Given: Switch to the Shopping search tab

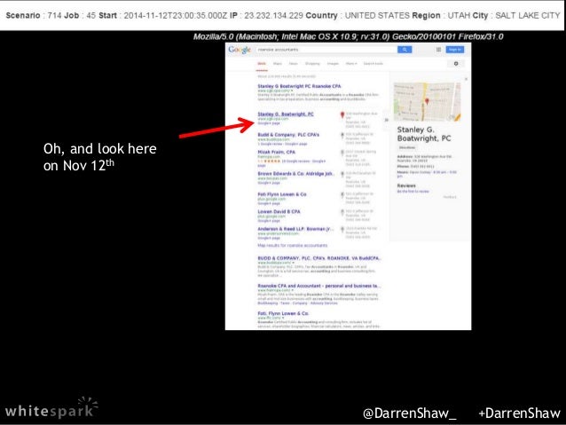Looking at the screenshot, I should (312, 64).
